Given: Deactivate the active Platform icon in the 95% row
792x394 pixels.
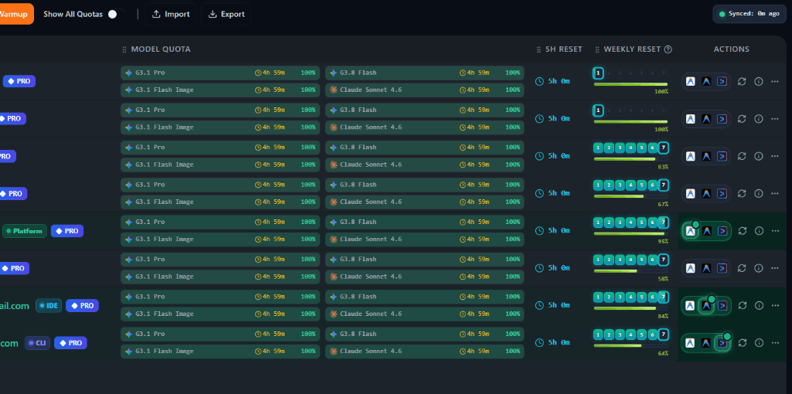Looking at the screenshot, I should [x=691, y=231].
